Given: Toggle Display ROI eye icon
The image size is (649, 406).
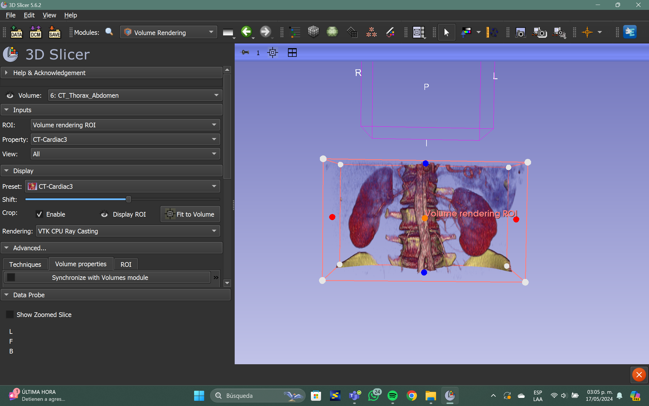Looking at the screenshot, I should [104, 214].
